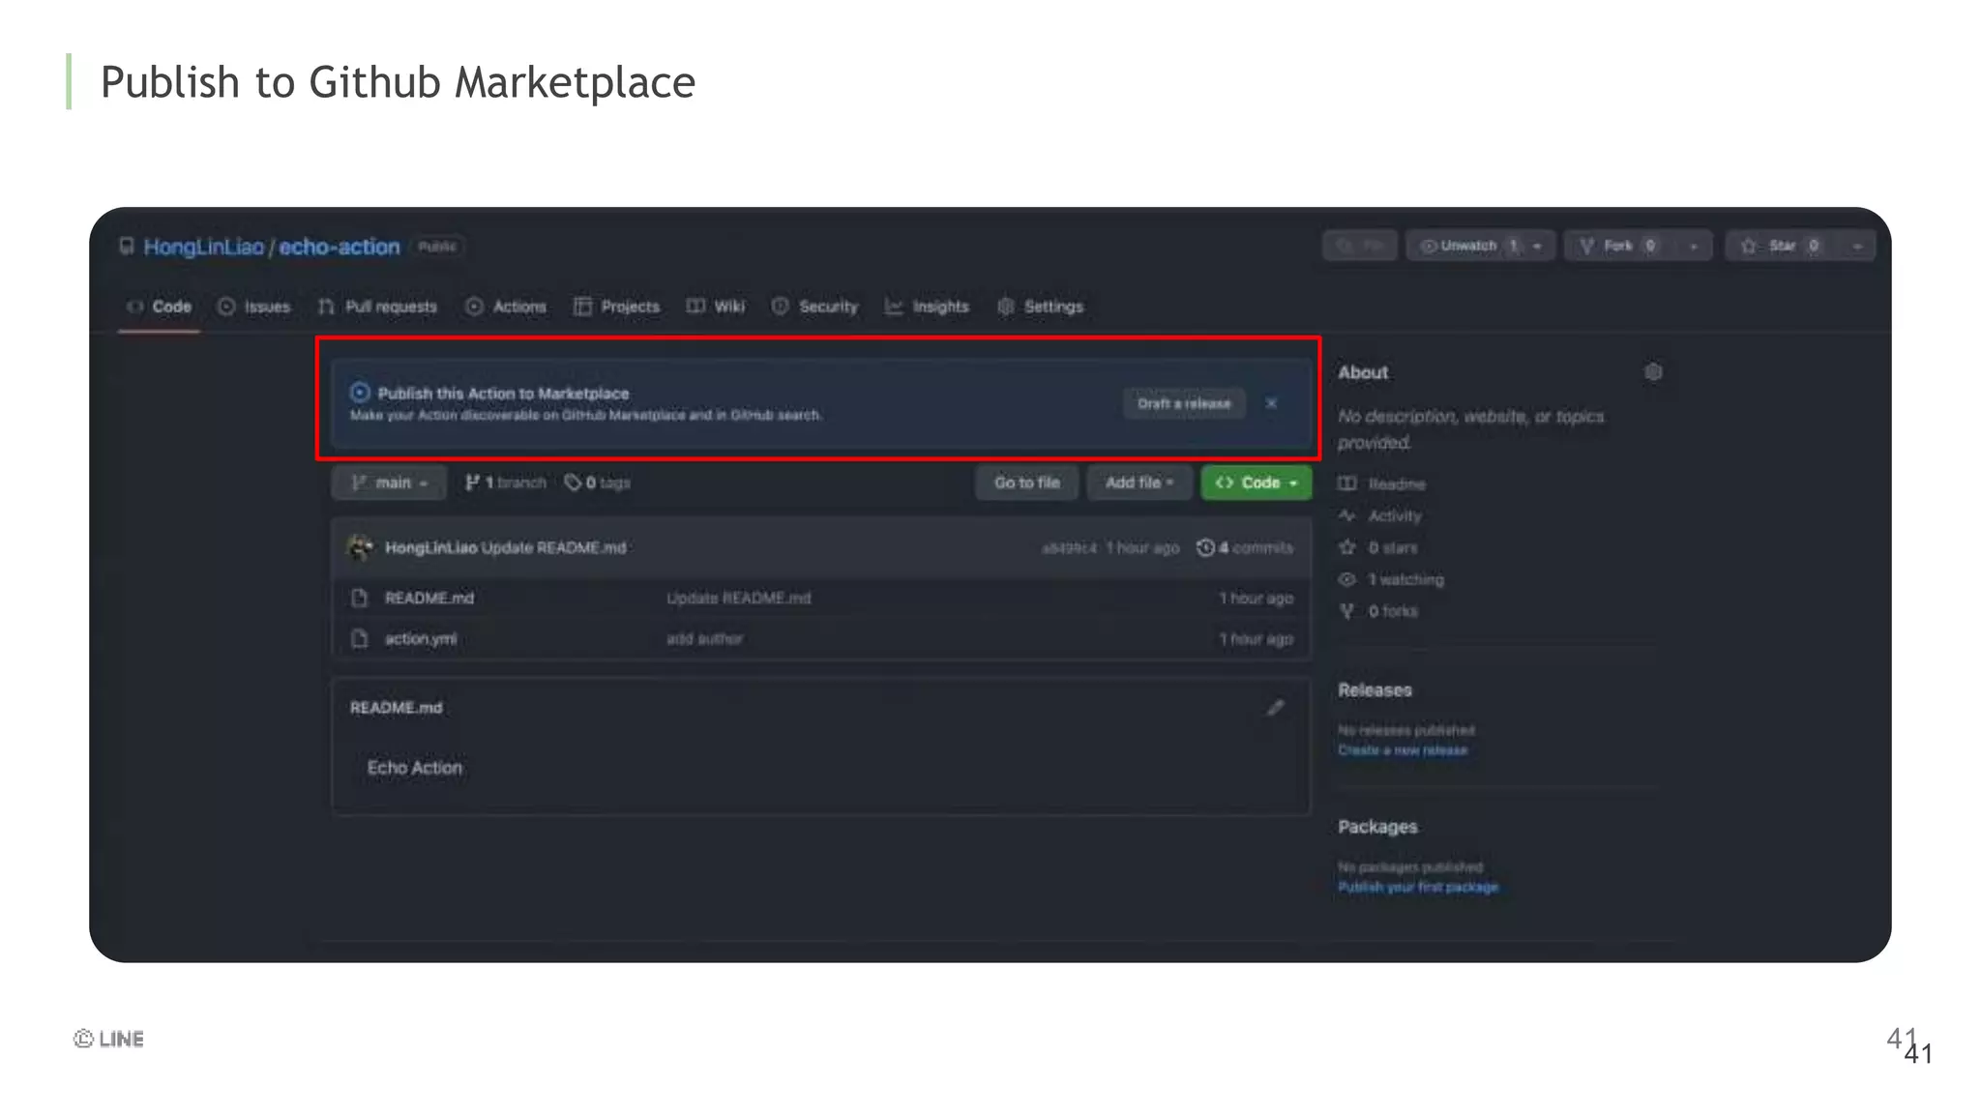1981x1114 pixels.
Task: Switch to the Actions tab
Action: 507,307
